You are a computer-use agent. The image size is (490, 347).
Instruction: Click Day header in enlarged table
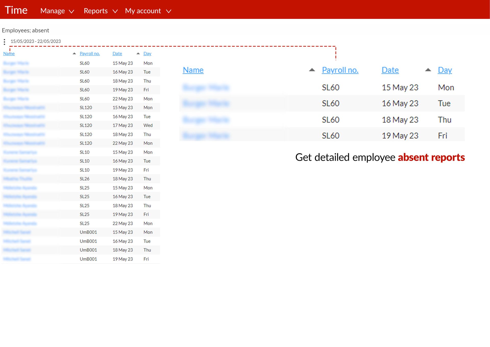point(445,70)
